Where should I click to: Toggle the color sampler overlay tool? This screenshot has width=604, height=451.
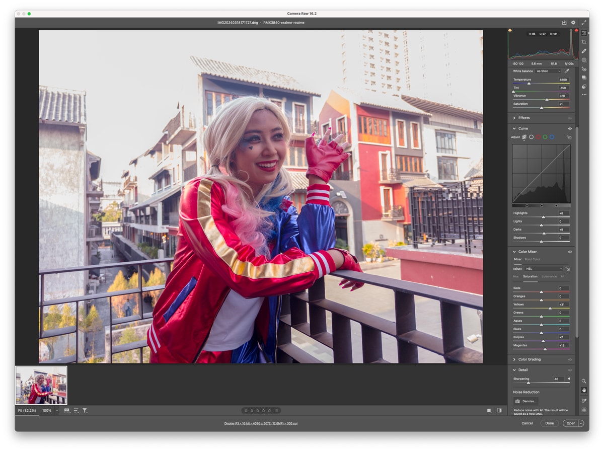coord(584,401)
